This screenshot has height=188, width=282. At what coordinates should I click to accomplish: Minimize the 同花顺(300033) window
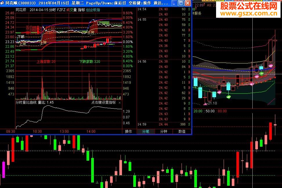174,3
